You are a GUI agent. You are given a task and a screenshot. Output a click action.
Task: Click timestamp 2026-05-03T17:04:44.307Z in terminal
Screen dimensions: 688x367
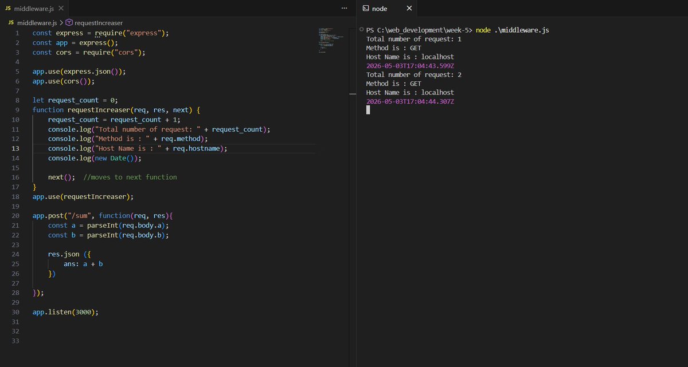(410, 101)
